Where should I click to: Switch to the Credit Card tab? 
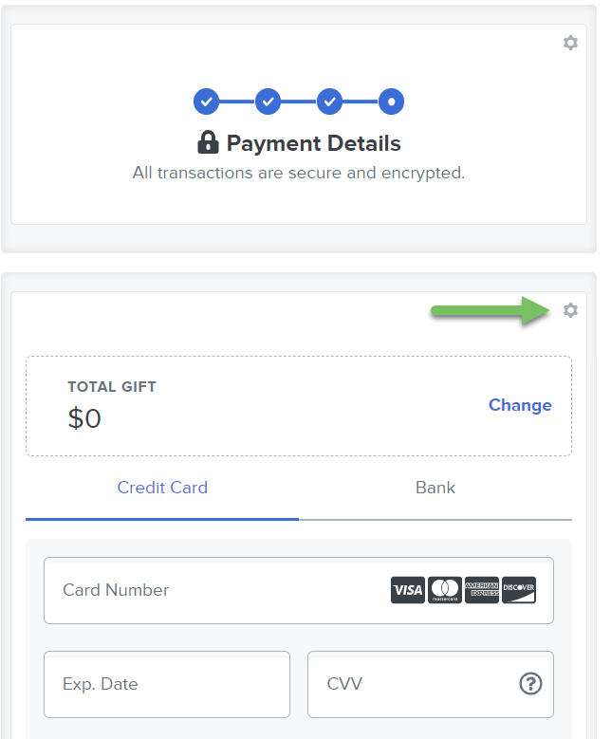click(162, 488)
